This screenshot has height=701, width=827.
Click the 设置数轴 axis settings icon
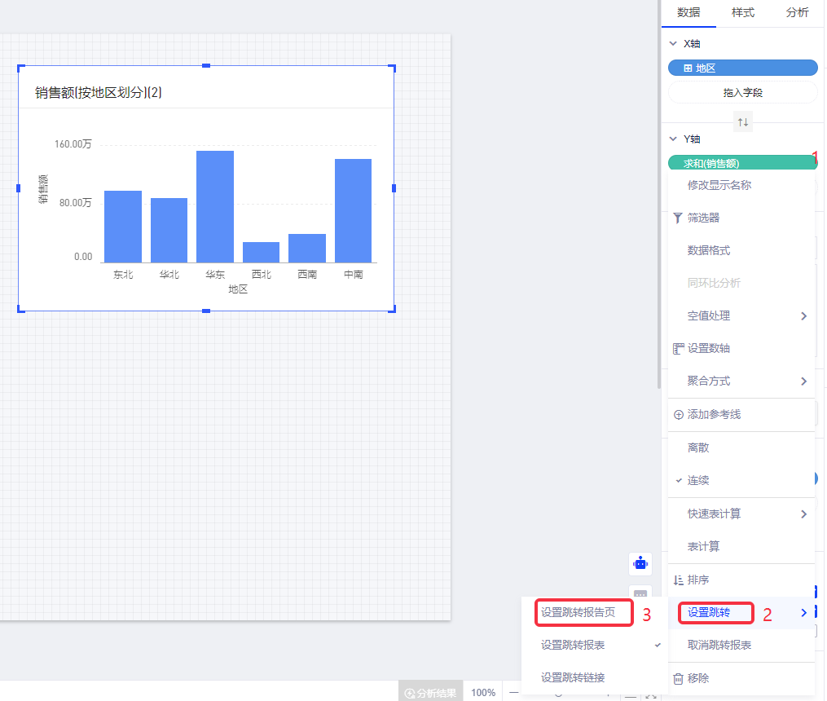point(678,349)
